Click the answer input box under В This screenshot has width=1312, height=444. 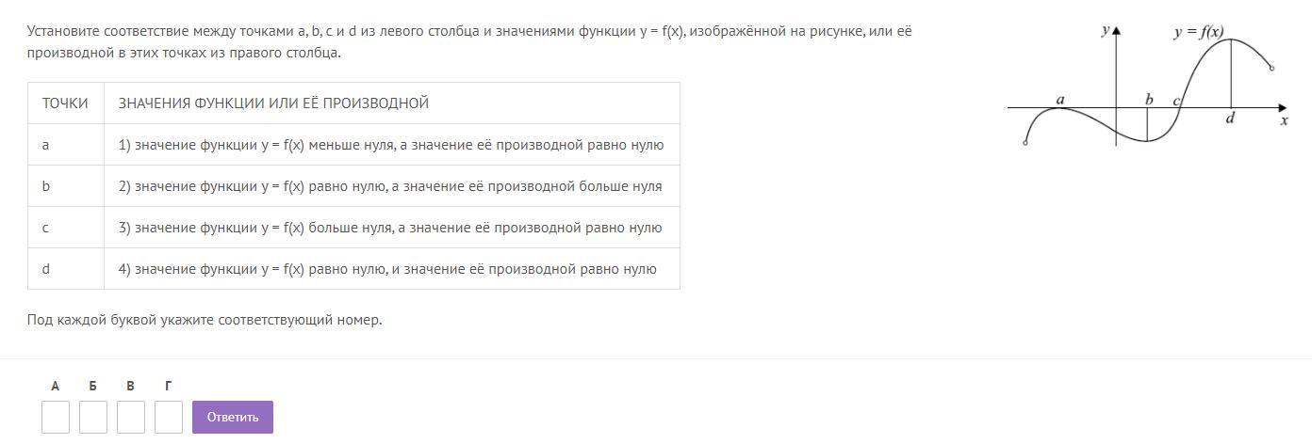click(131, 417)
